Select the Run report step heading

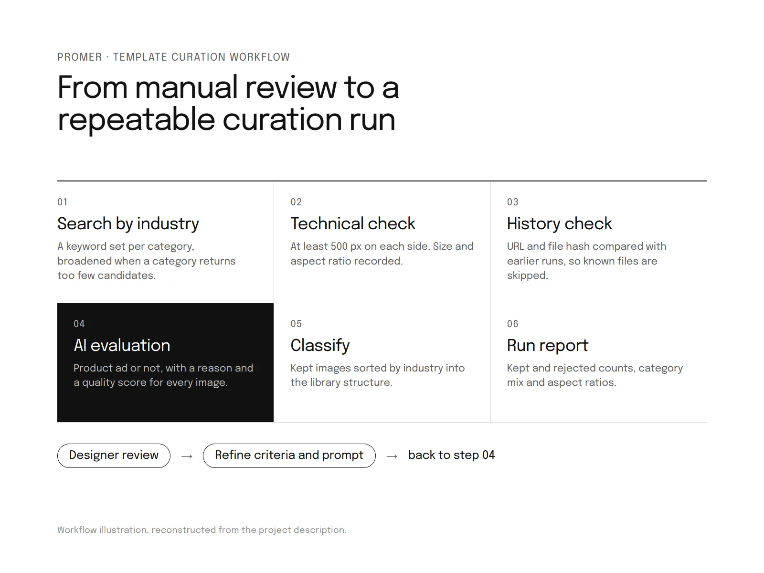[547, 346]
